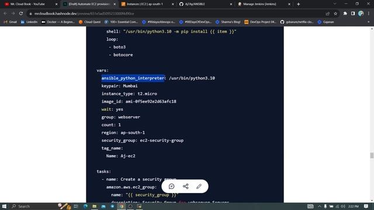
Task: Open the clock showing 2:22 PM
Action: pos(353,206)
